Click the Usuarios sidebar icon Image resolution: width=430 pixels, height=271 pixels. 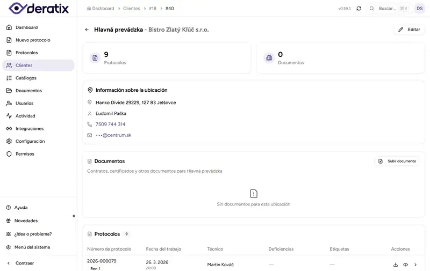9,103
